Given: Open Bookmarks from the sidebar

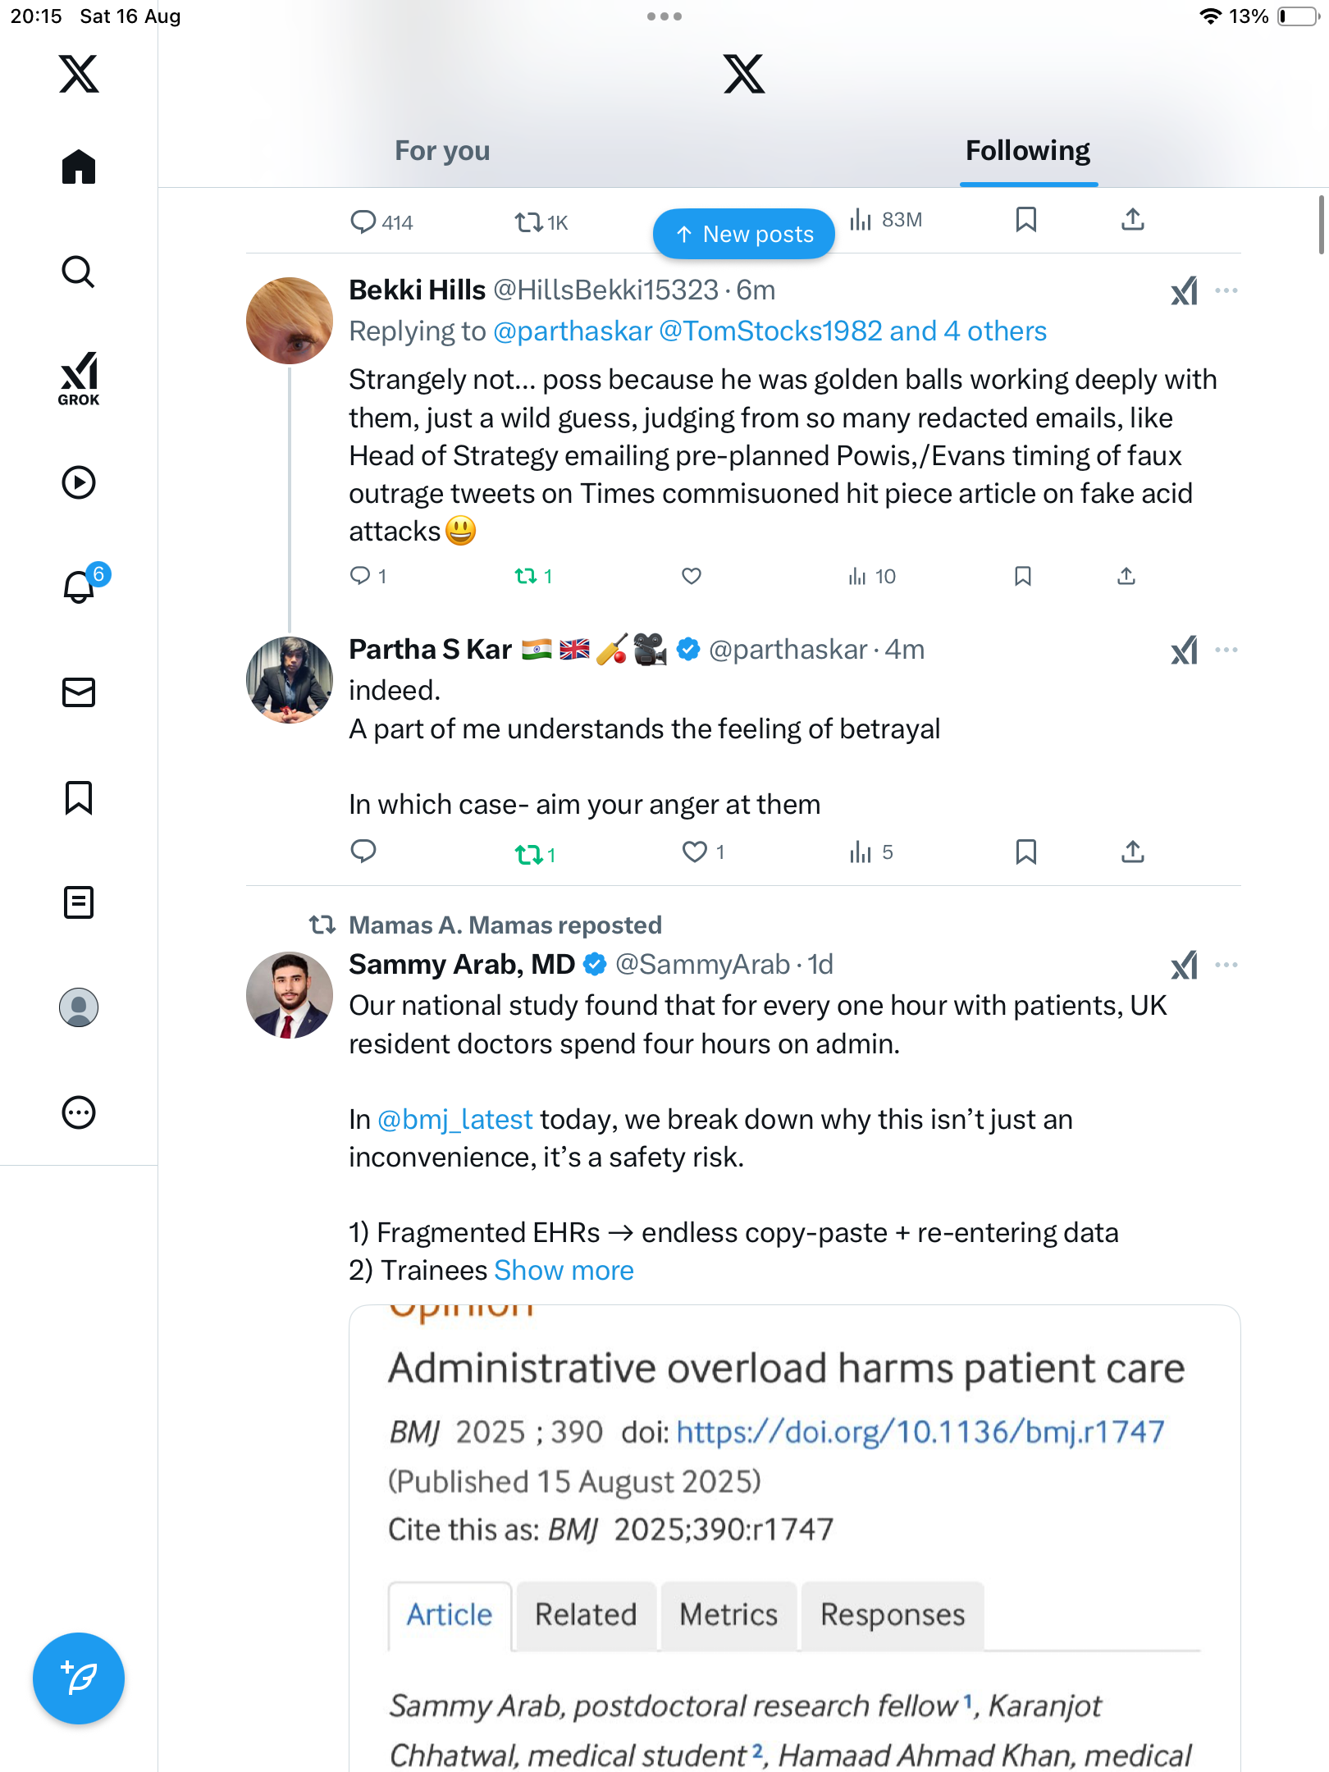Looking at the screenshot, I should click(79, 797).
